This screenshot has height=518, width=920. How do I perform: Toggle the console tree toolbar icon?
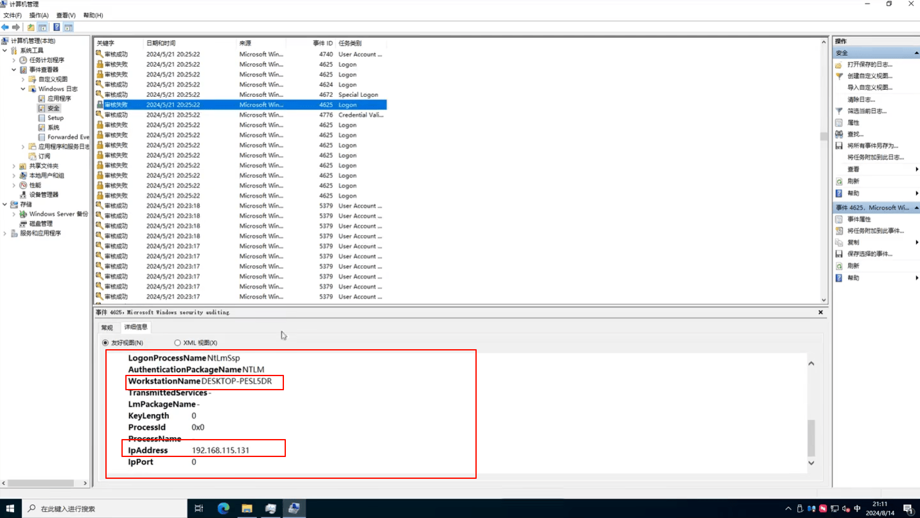(42, 28)
